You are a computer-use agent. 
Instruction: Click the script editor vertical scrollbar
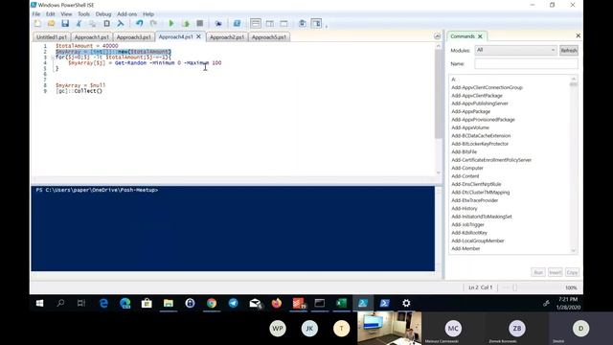[438, 94]
